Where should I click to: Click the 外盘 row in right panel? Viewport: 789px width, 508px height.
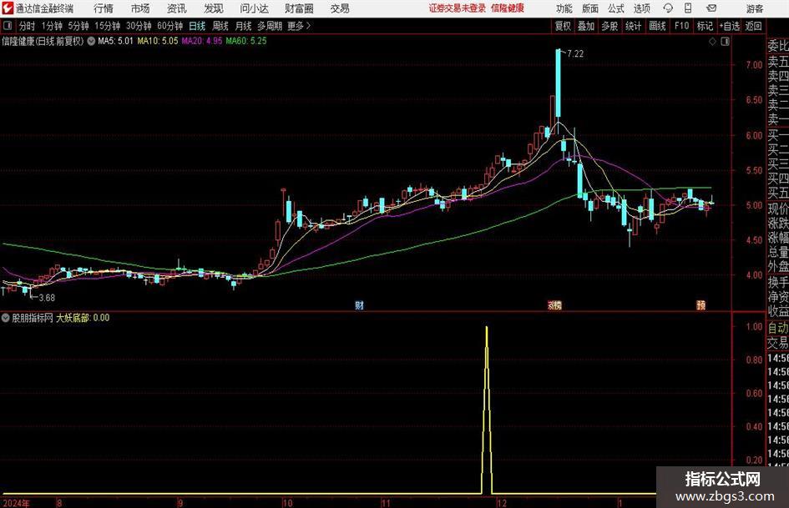click(x=778, y=267)
